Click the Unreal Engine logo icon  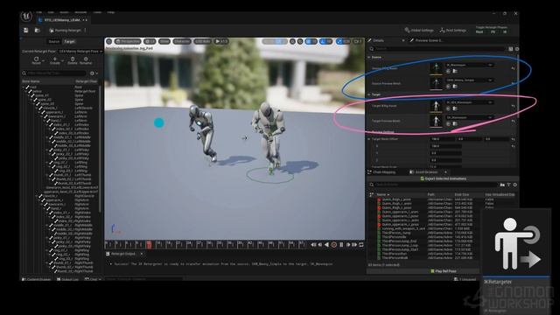pos(26,17)
